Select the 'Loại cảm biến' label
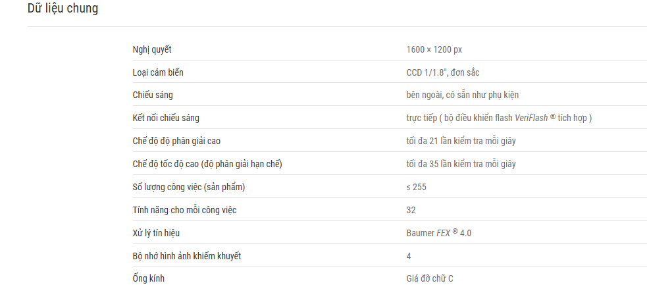 [158, 72]
